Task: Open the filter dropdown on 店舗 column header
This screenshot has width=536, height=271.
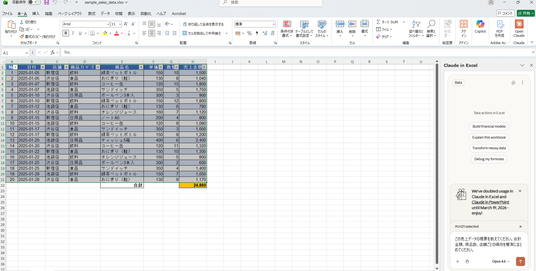Action: click(66, 67)
